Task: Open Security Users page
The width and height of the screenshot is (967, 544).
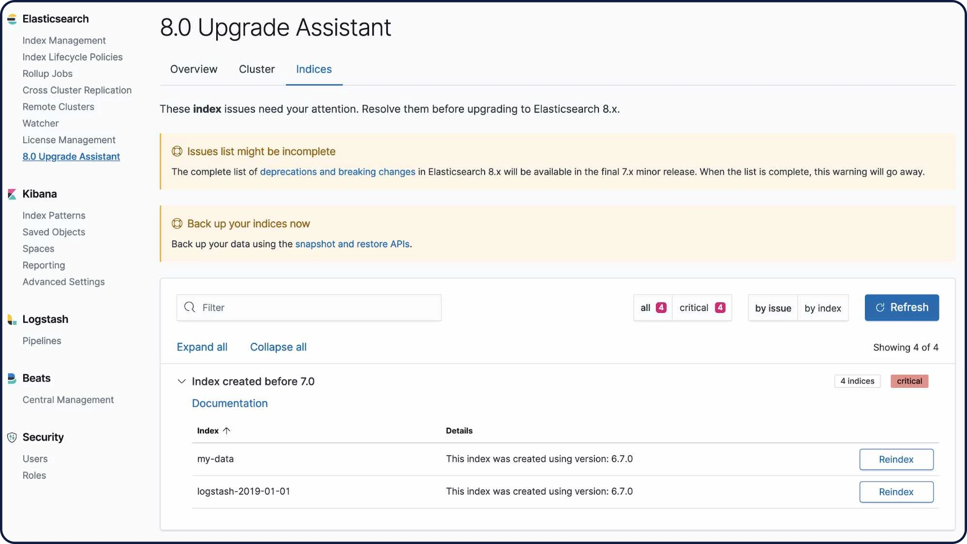Action: click(35, 459)
